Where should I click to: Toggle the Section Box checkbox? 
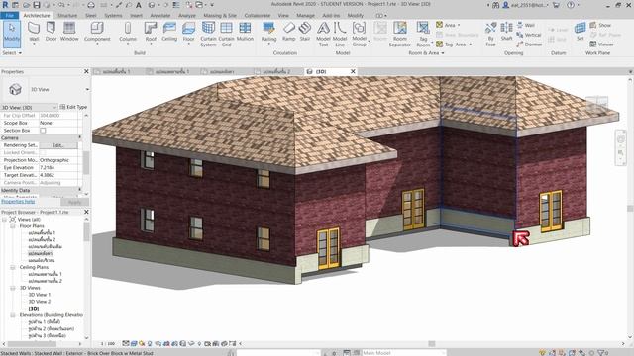43,131
